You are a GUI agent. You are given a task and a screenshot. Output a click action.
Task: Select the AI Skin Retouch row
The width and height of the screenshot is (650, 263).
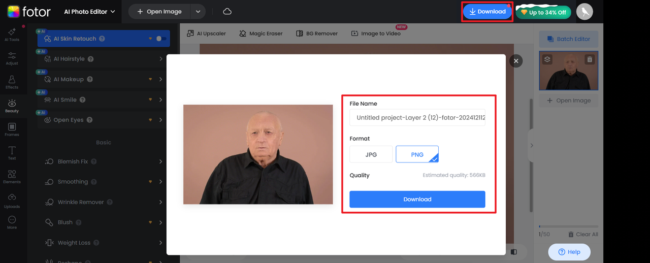point(104,39)
